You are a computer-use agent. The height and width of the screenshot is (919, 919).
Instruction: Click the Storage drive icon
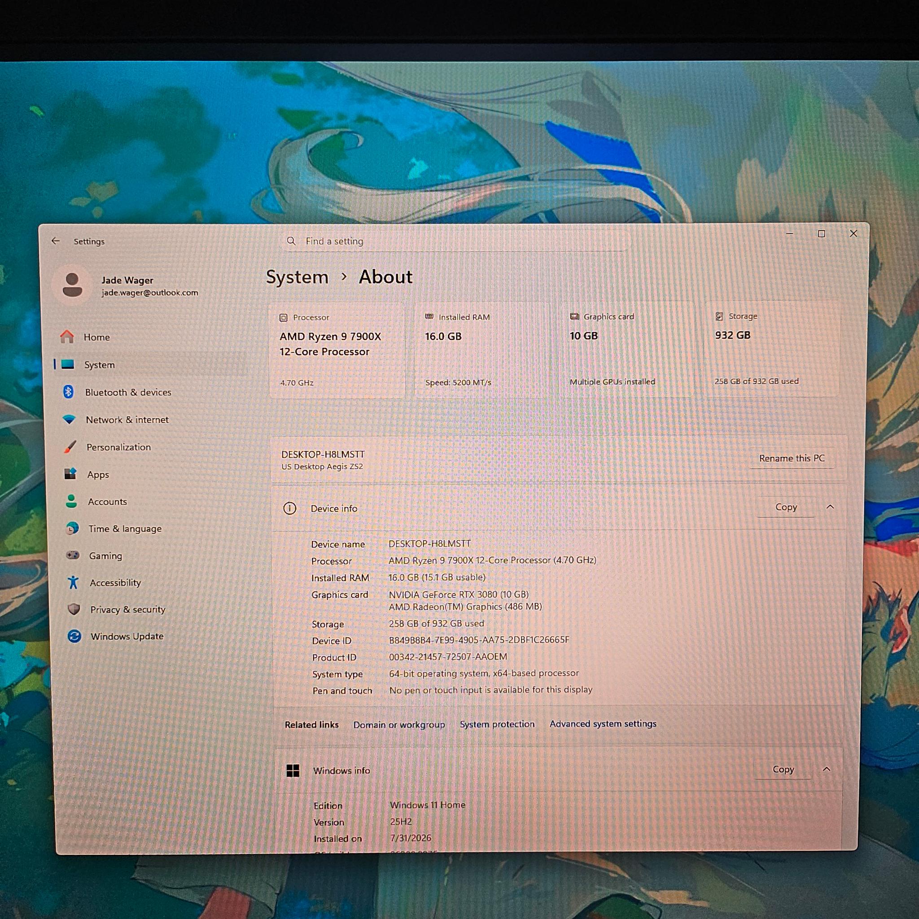tap(719, 316)
